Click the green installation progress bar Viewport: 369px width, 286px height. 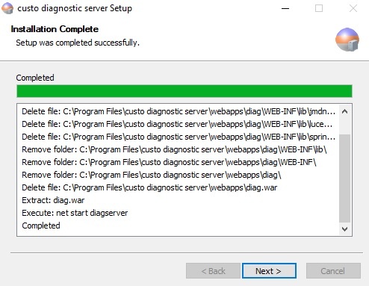coord(184,91)
